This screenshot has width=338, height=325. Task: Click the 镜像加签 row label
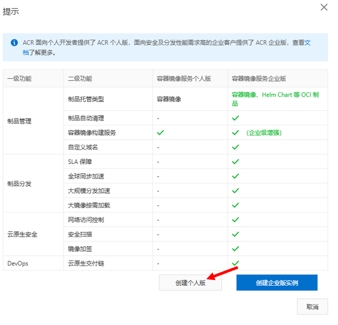click(80, 249)
